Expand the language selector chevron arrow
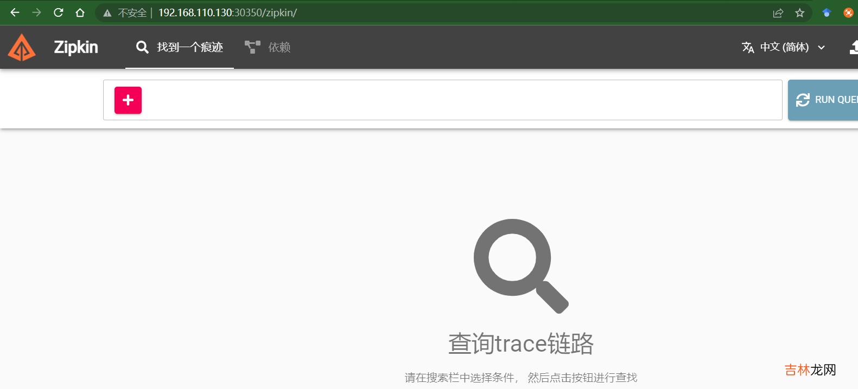Image resolution: width=858 pixels, height=389 pixels. (x=822, y=48)
